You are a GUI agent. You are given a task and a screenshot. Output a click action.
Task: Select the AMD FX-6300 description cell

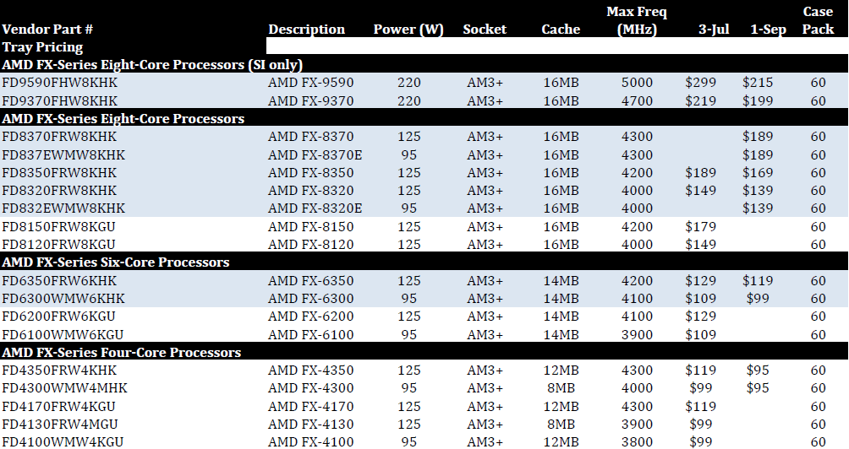click(311, 299)
